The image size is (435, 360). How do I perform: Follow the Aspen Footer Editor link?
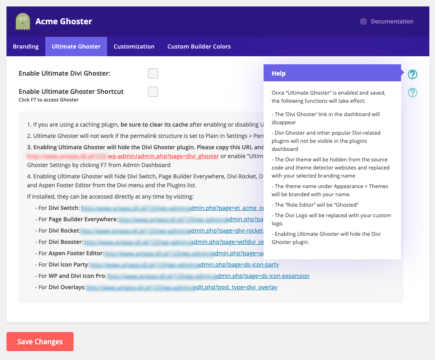184,253
